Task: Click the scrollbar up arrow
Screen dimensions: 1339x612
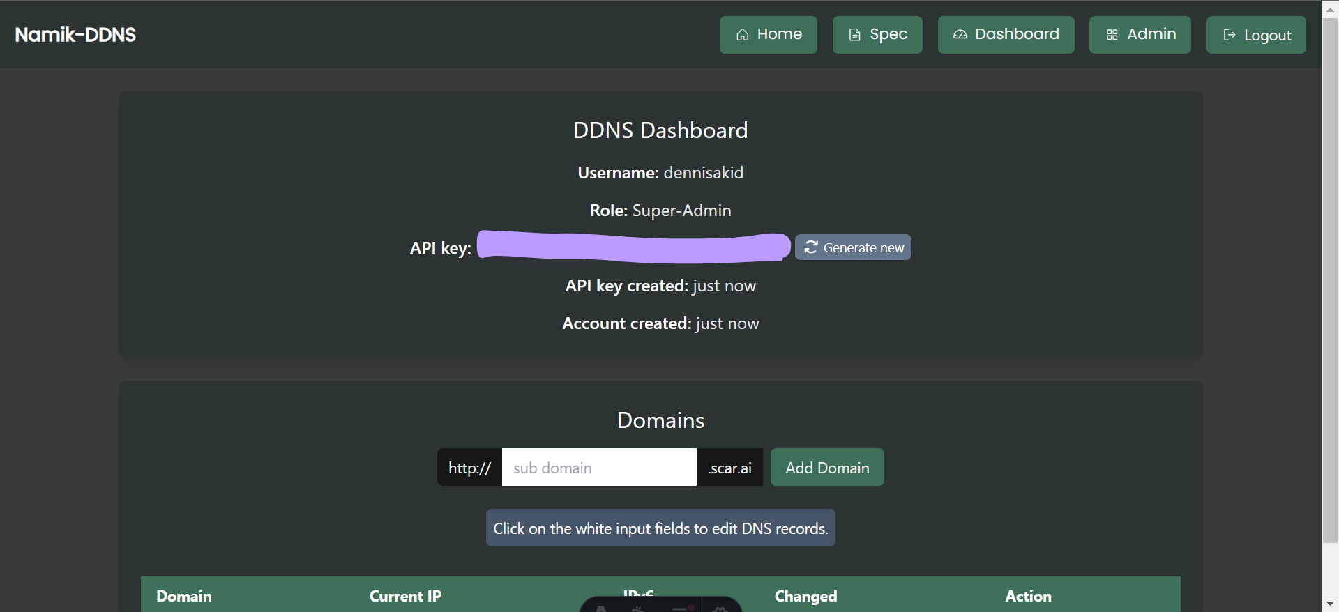Action: [1330, 9]
